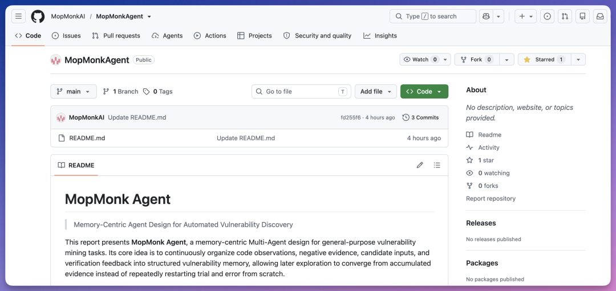This screenshot has height=291, width=616.
Task: Switch to the Pull requests tab
Action: pos(116,36)
